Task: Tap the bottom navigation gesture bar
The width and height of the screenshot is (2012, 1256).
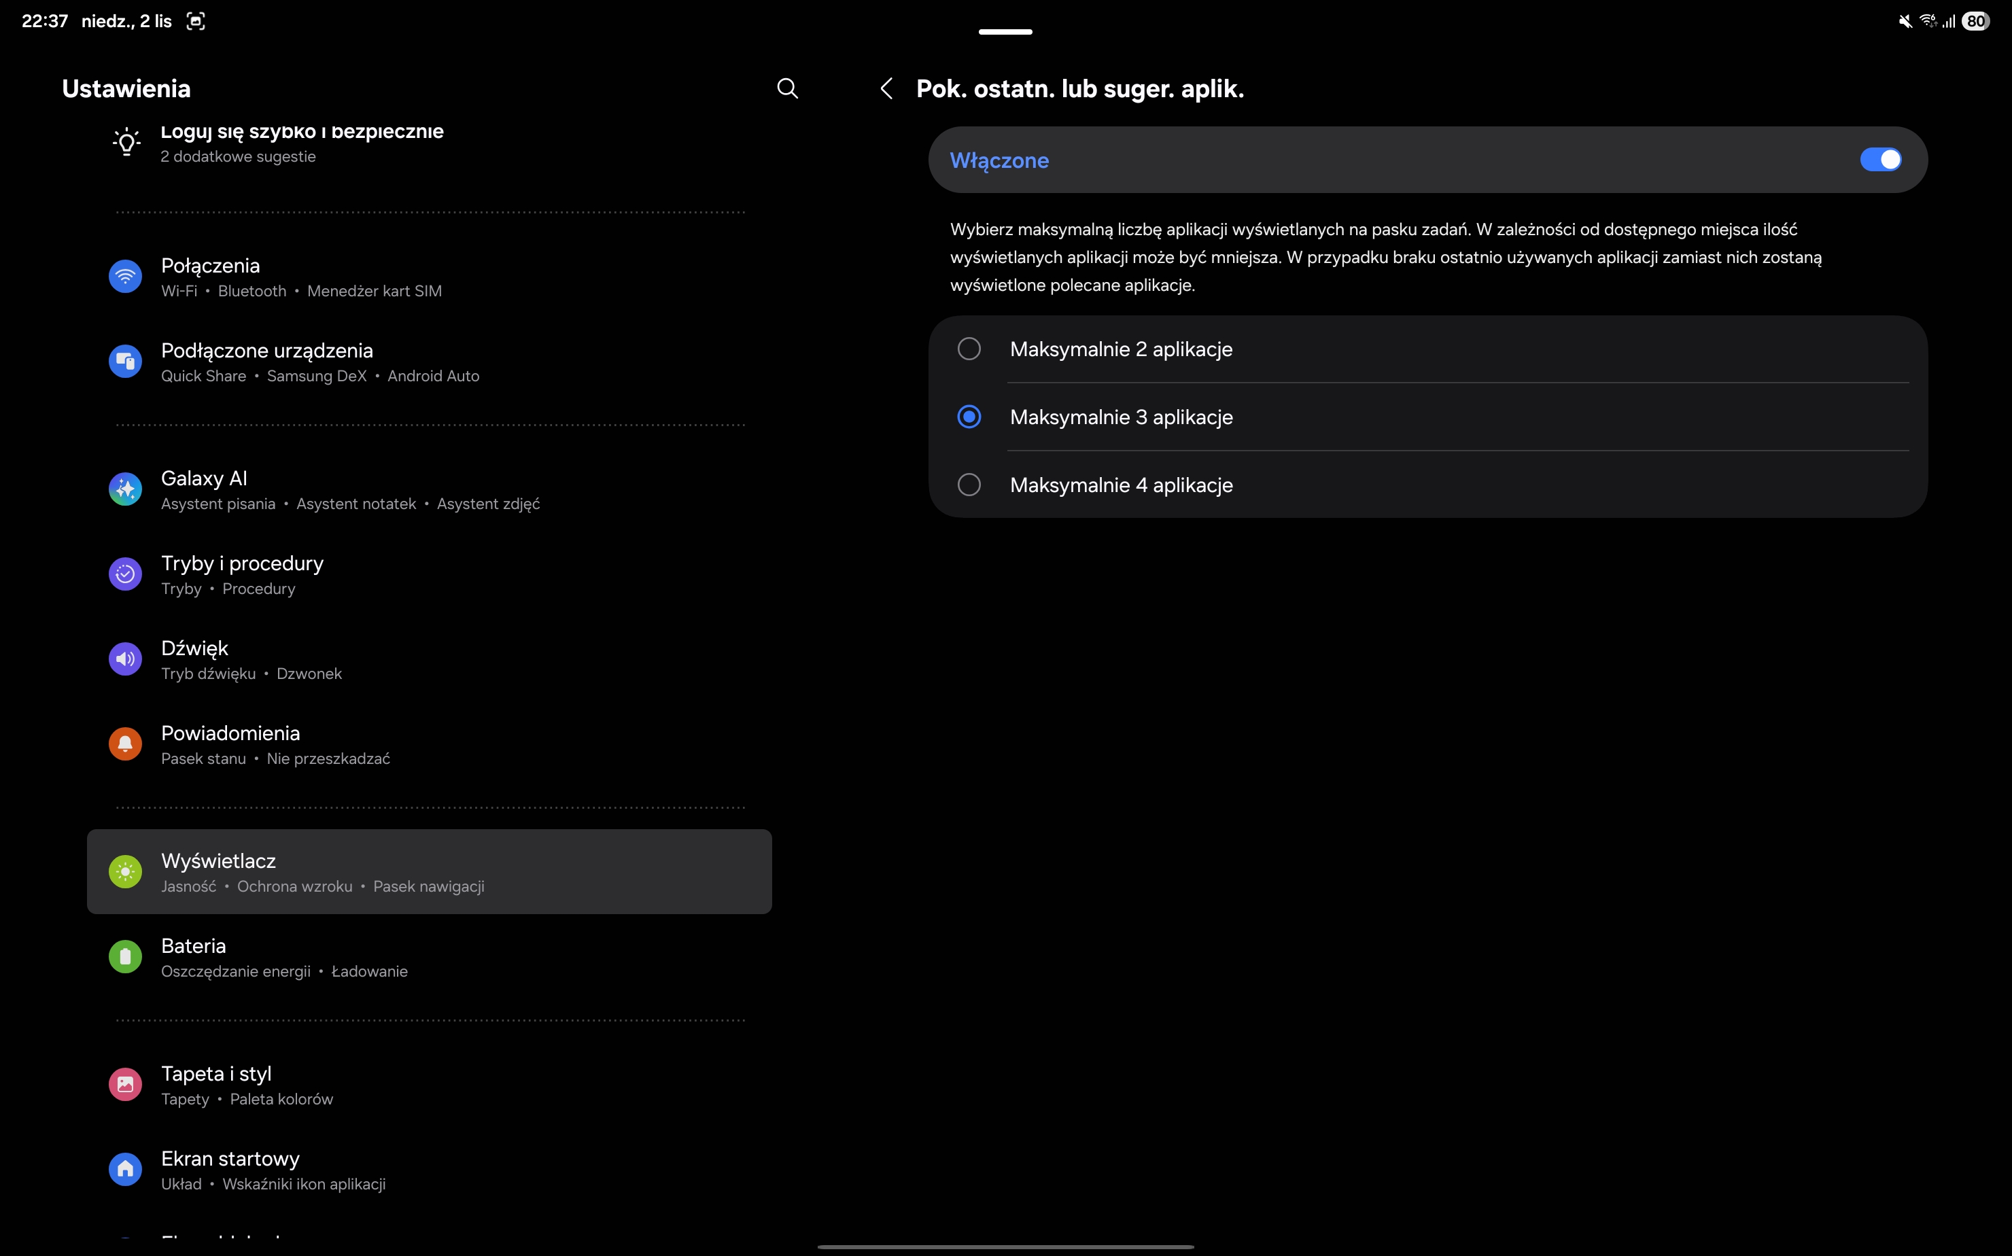Action: point(1005,1246)
